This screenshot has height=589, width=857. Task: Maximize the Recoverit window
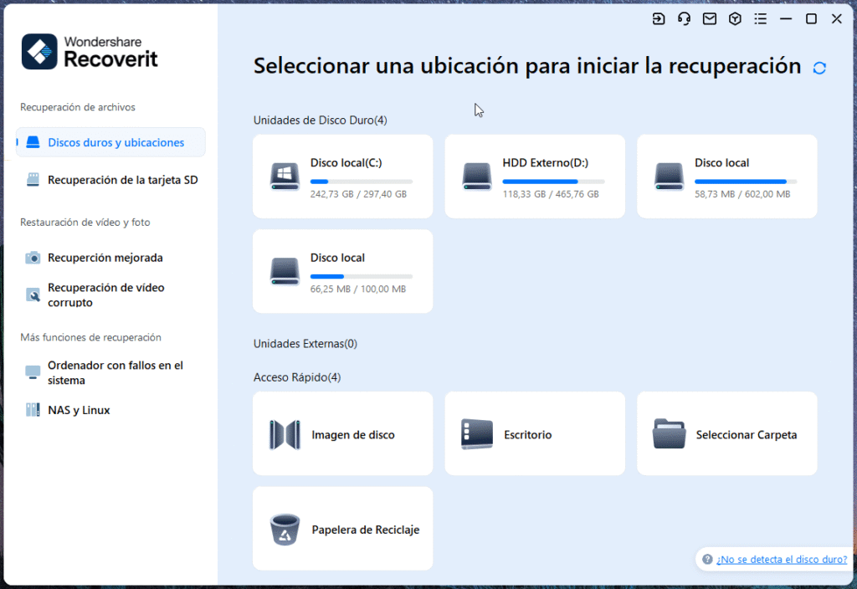point(811,19)
